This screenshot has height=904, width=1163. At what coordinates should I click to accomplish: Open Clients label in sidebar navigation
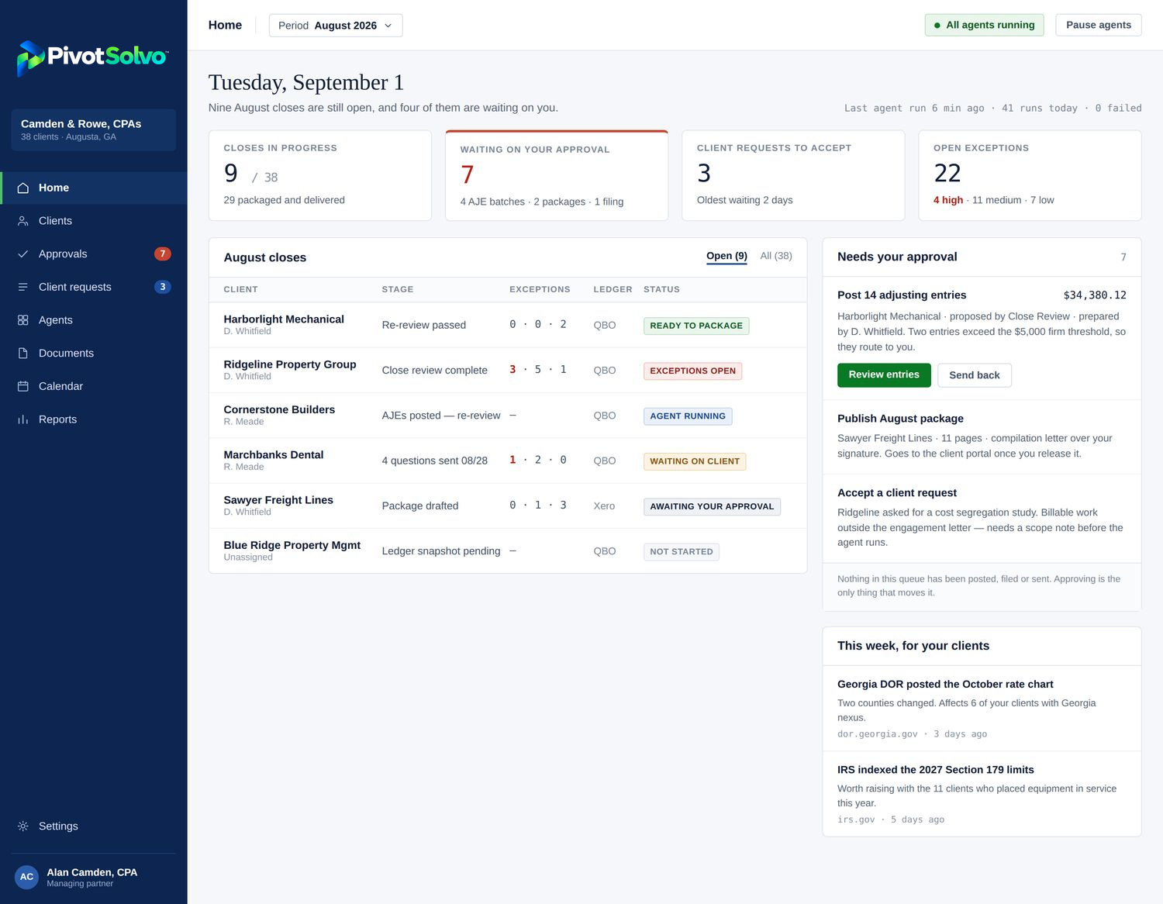(55, 221)
